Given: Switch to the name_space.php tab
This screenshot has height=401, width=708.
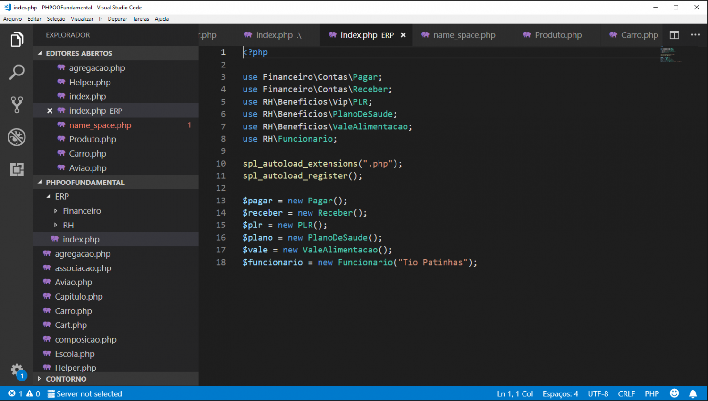Looking at the screenshot, I should 463,35.
